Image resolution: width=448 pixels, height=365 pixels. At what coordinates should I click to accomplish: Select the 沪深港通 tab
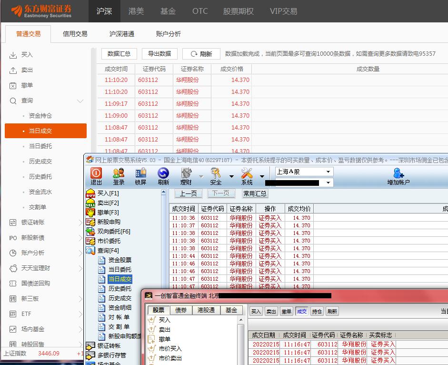(122, 34)
